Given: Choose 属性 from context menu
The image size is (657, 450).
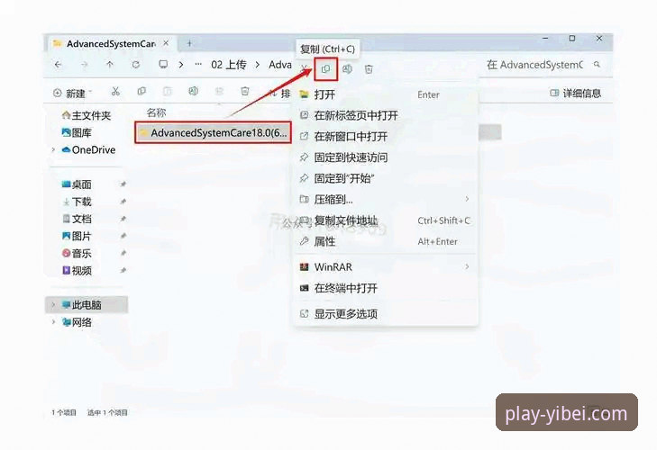Looking at the screenshot, I should coord(386,241).
